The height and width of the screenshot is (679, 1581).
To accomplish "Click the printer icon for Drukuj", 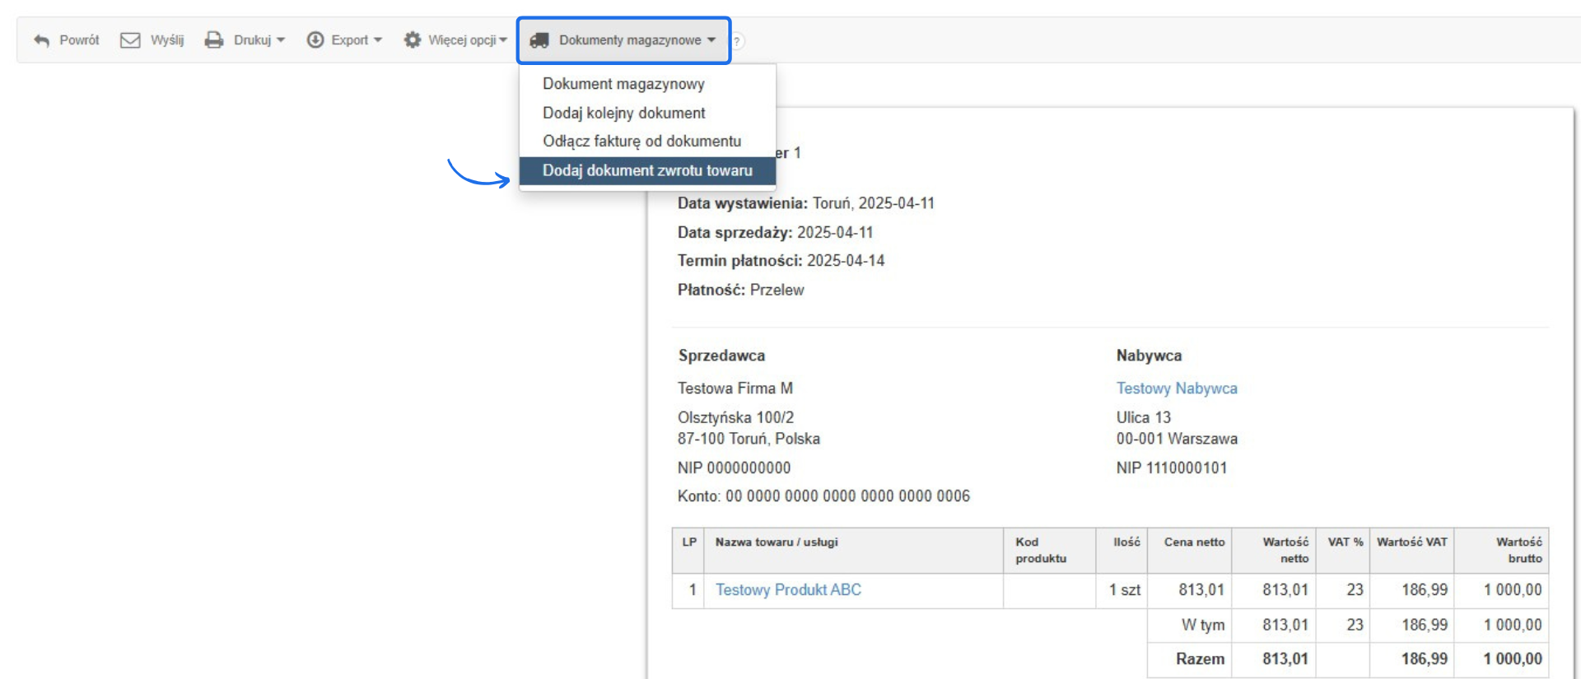I will click(214, 40).
